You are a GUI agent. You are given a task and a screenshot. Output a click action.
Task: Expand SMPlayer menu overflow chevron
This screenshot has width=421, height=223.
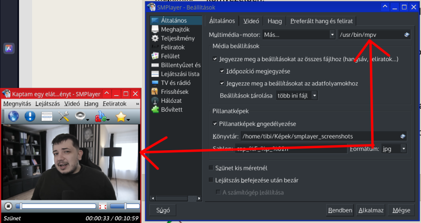pos(137,103)
